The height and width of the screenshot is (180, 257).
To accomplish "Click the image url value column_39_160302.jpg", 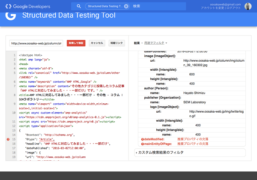I will (x=214, y=63).
